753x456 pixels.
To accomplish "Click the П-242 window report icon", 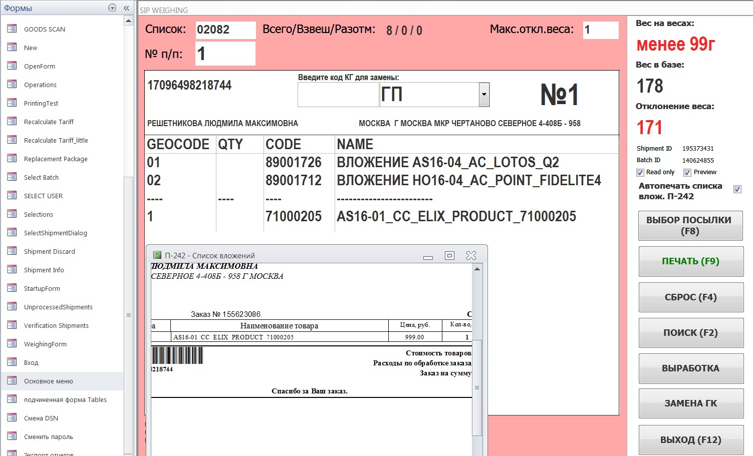I will [x=157, y=255].
